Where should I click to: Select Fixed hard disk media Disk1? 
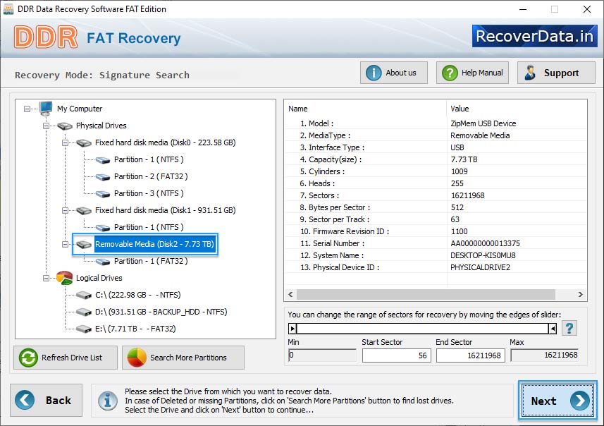tap(165, 210)
